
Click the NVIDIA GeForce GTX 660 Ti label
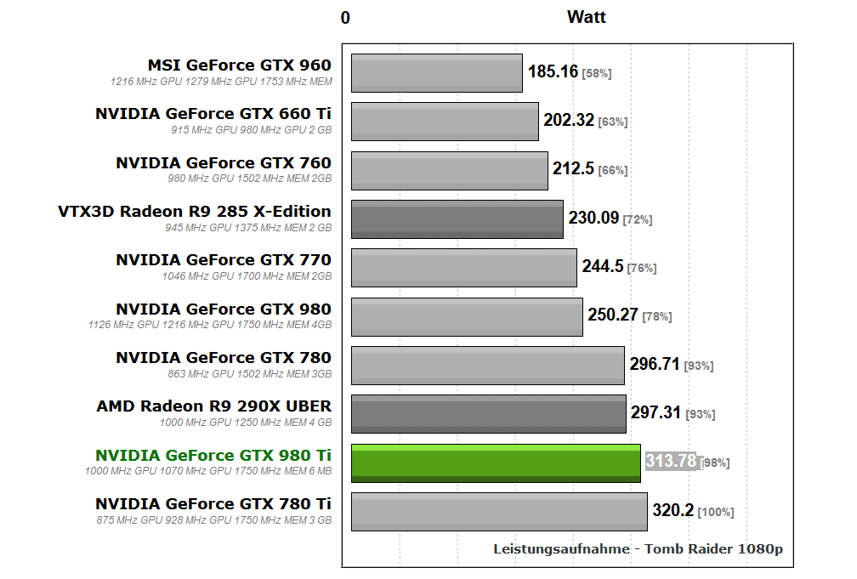pos(213,114)
